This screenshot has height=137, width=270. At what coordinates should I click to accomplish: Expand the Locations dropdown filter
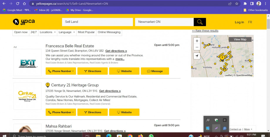pos(48,32)
